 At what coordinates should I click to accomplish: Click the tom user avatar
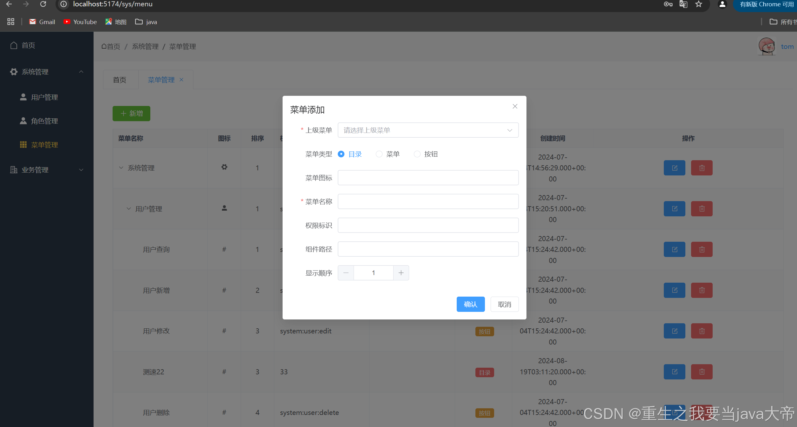(767, 46)
